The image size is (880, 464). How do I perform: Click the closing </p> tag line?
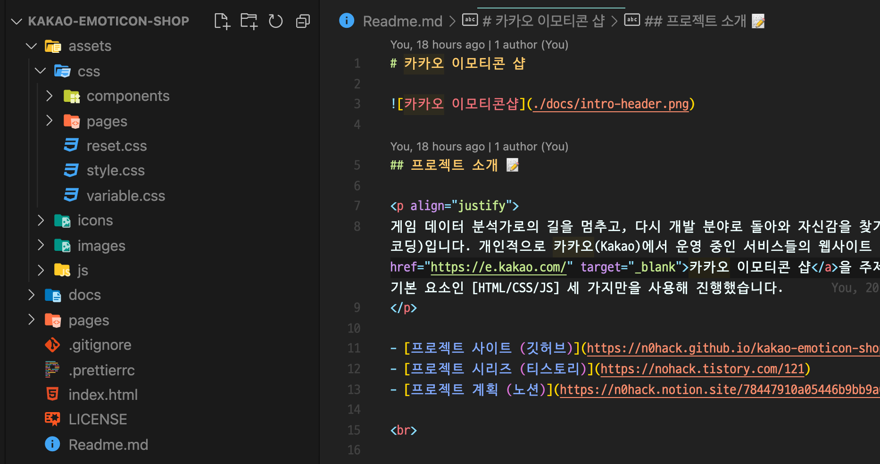pos(403,307)
